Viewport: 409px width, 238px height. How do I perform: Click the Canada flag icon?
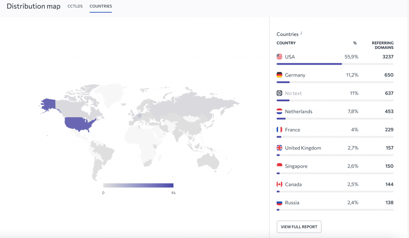(x=279, y=184)
